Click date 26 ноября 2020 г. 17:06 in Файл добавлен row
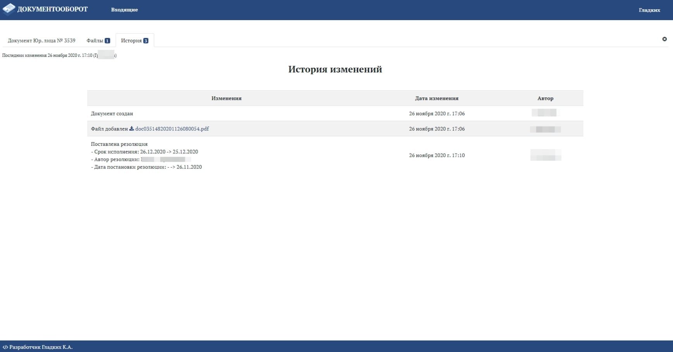The image size is (673, 352). (437, 129)
